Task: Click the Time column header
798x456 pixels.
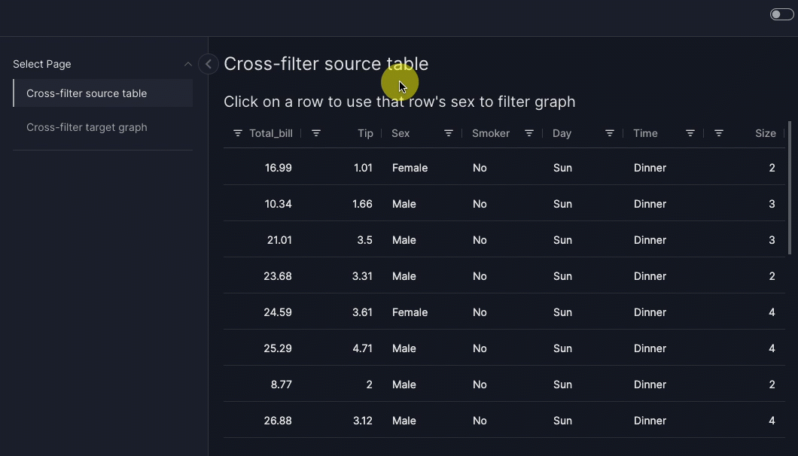Action: tap(646, 133)
